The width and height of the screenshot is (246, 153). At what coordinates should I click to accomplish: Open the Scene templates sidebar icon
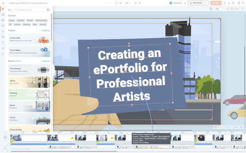pos(3,15)
